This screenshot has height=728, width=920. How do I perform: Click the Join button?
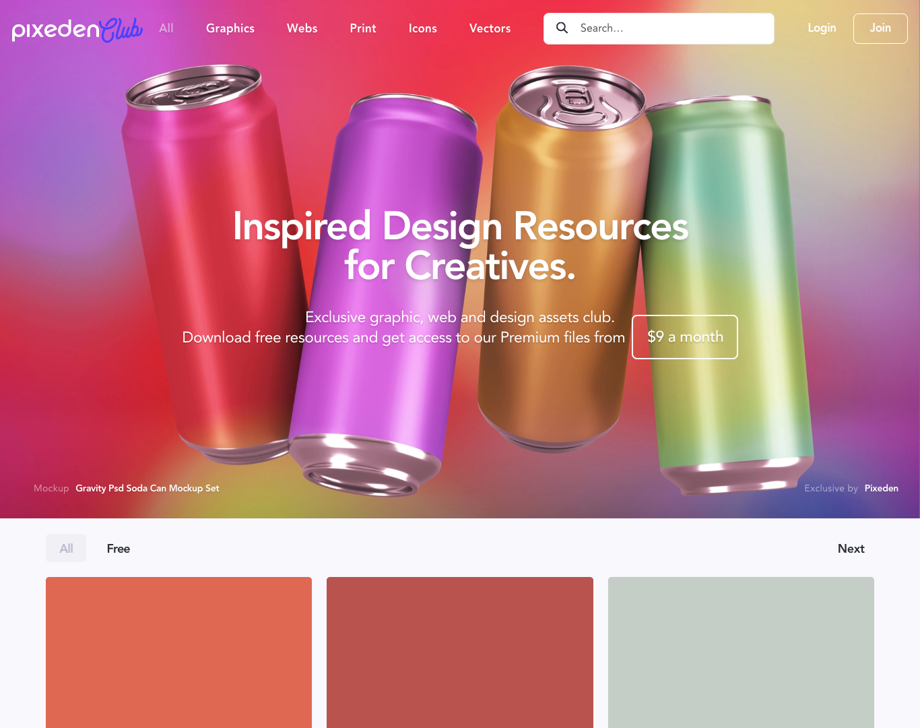[x=880, y=28]
